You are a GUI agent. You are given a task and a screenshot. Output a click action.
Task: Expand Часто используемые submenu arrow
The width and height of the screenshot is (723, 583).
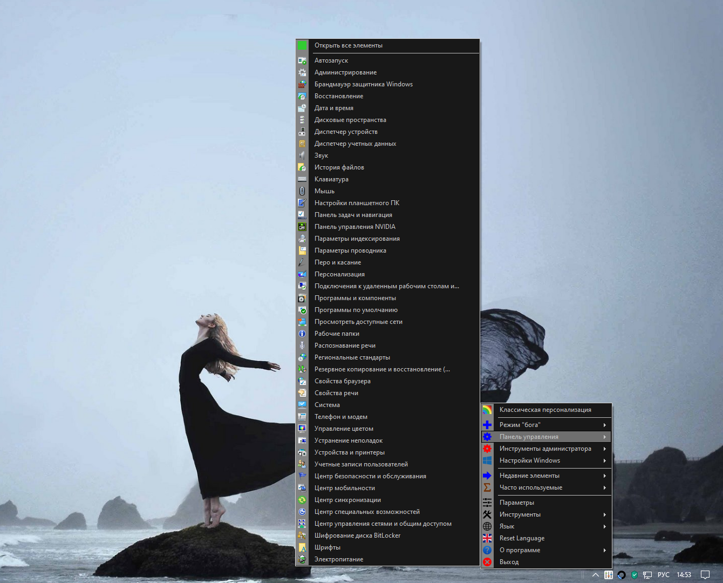(x=605, y=487)
